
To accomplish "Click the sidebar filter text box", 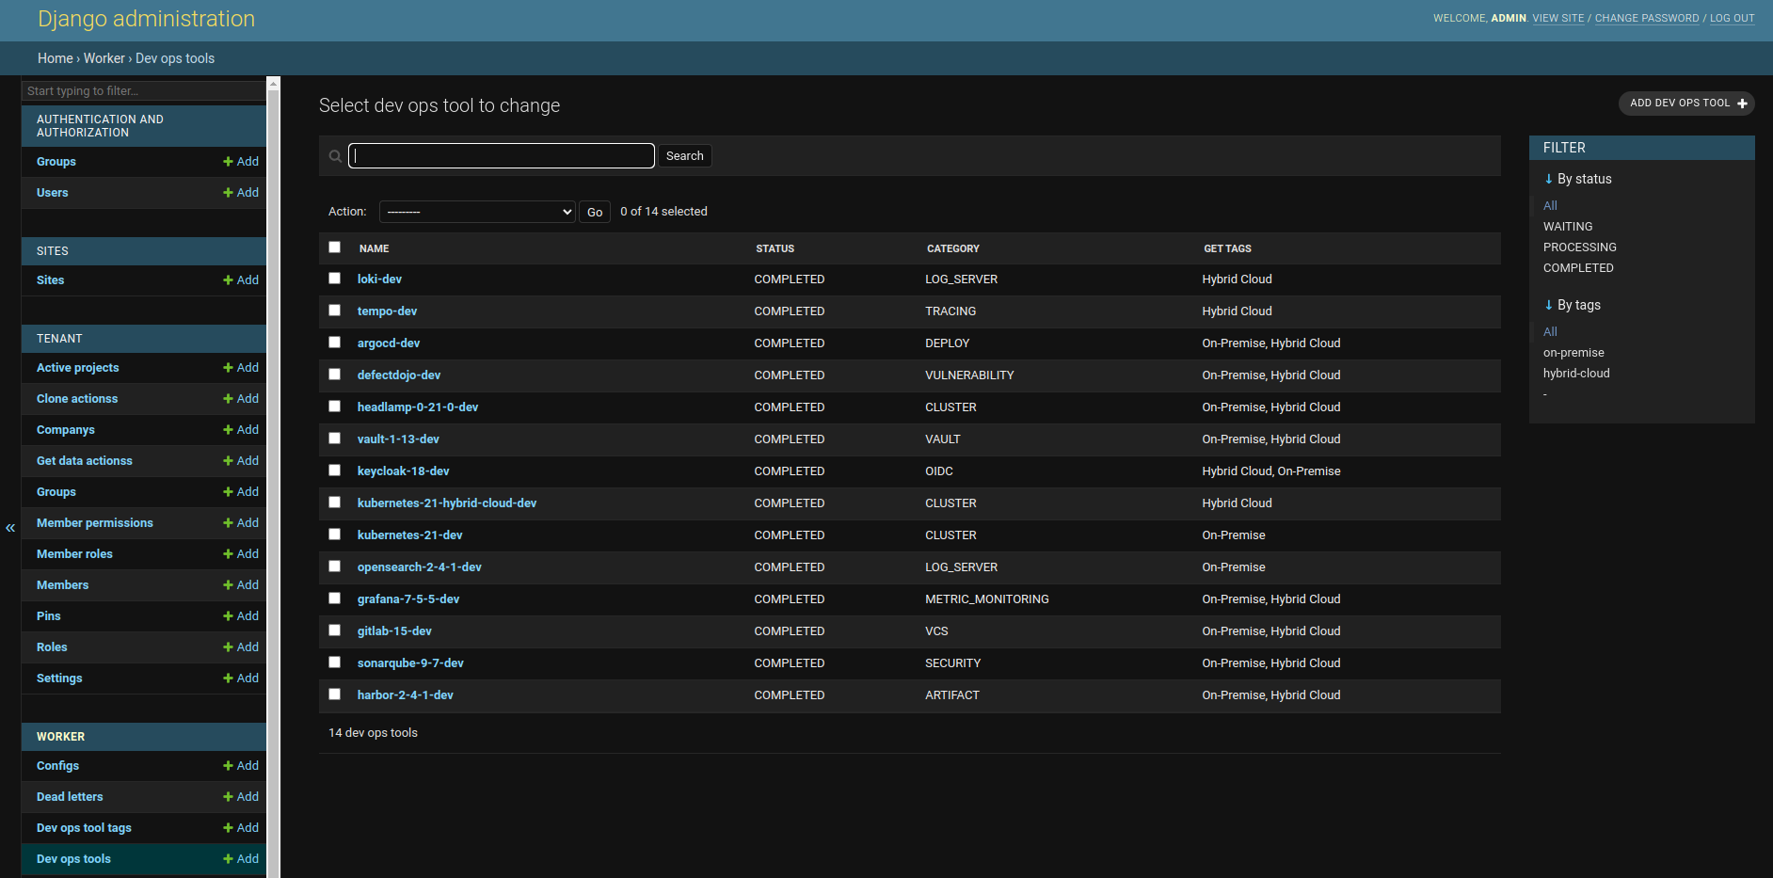I will pyautogui.click(x=144, y=90).
